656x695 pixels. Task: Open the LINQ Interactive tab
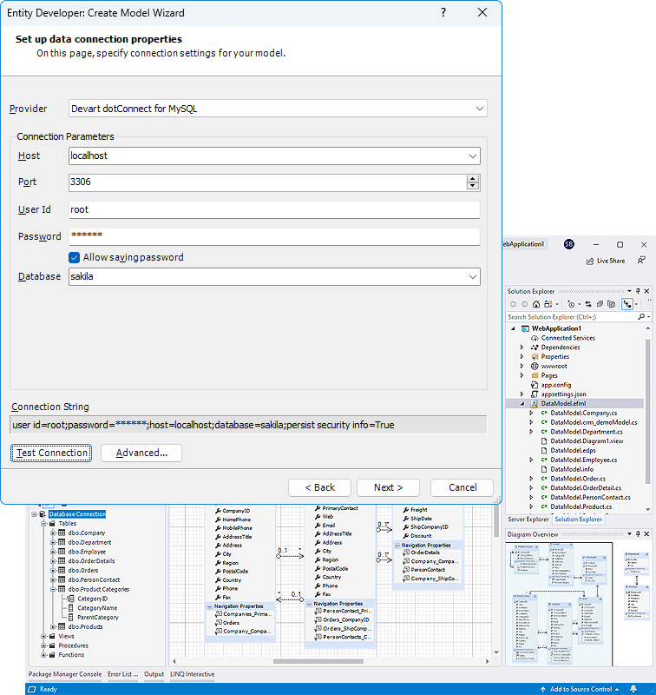tap(192, 674)
